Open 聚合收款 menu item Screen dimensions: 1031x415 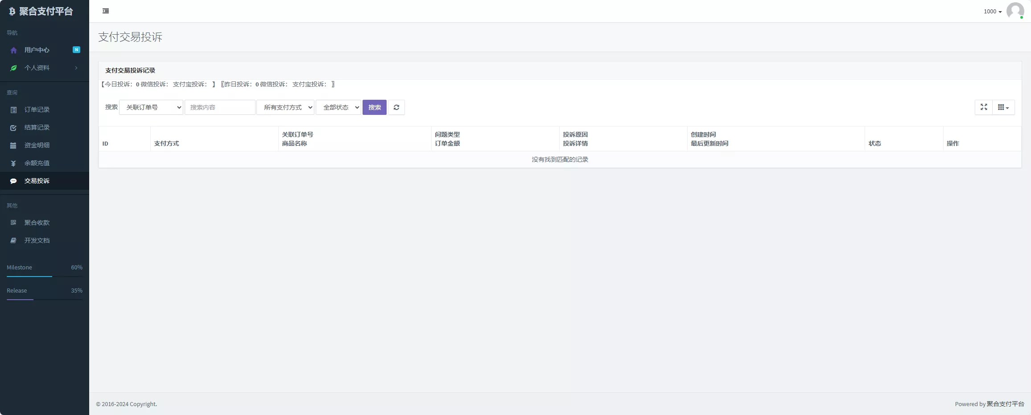click(x=45, y=223)
